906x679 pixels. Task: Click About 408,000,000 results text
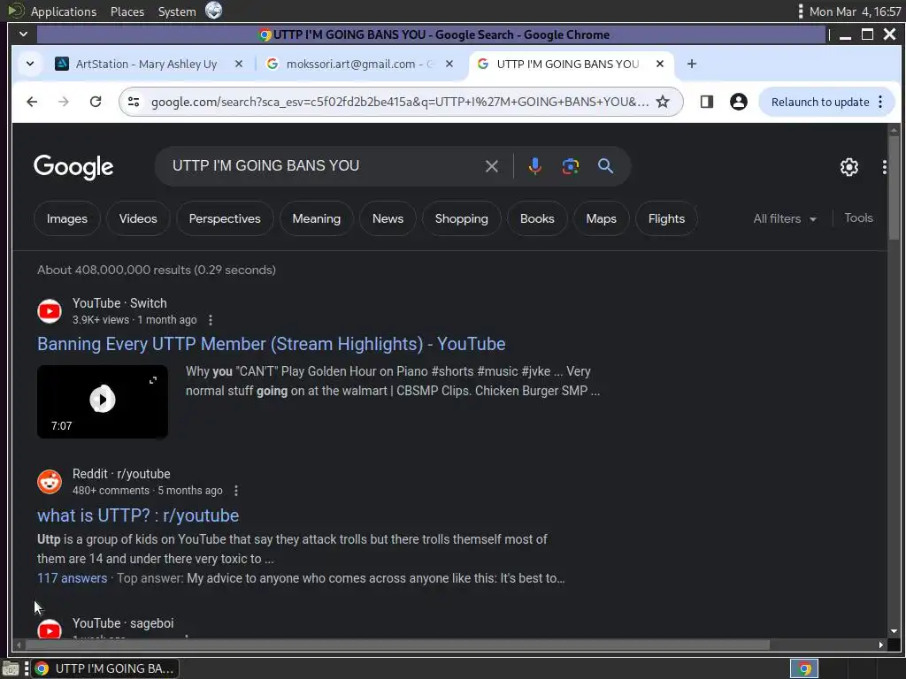pos(156,270)
